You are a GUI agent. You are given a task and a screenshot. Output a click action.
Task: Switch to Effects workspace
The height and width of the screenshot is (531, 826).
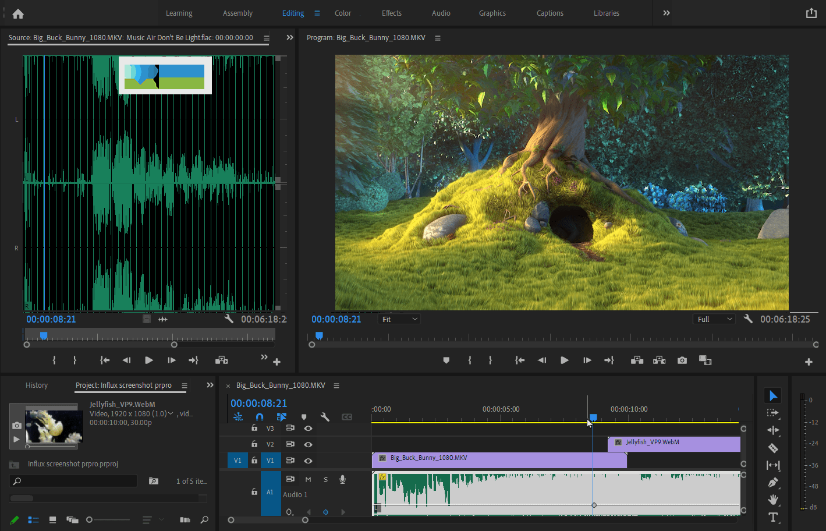click(392, 13)
